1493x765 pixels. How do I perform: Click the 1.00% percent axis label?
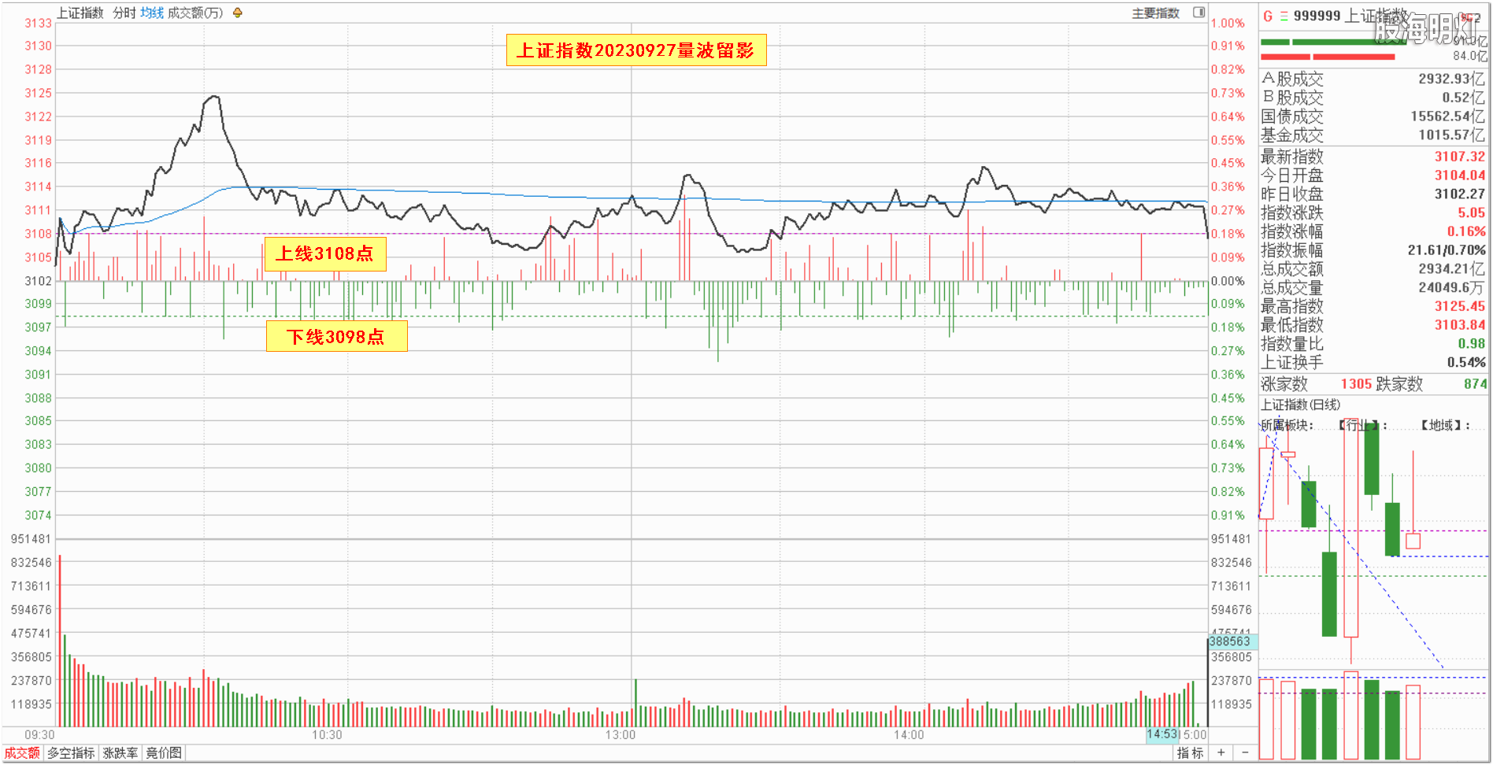(1228, 24)
